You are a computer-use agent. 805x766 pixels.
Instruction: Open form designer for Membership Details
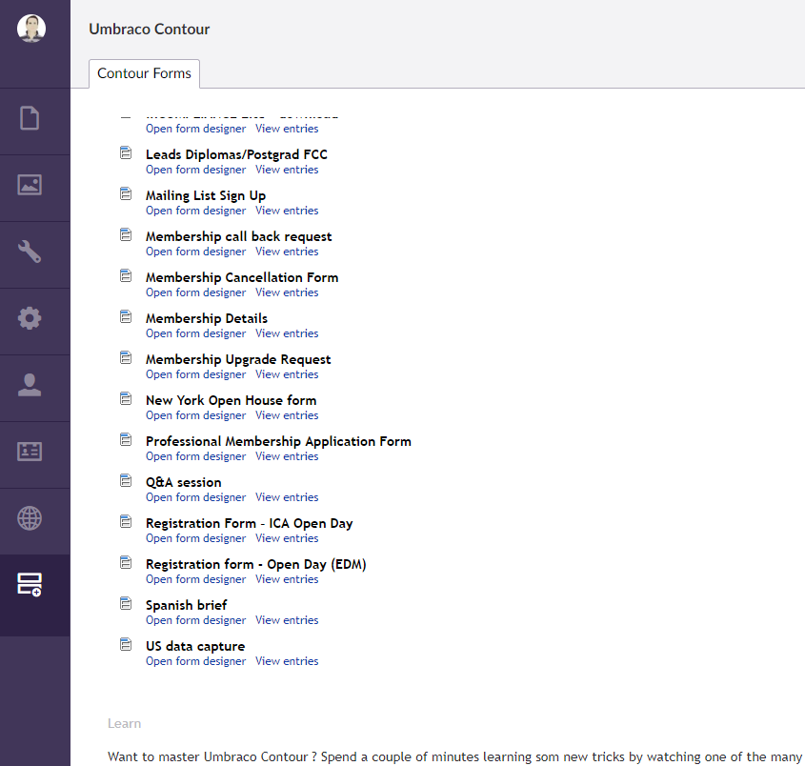[x=195, y=333]
